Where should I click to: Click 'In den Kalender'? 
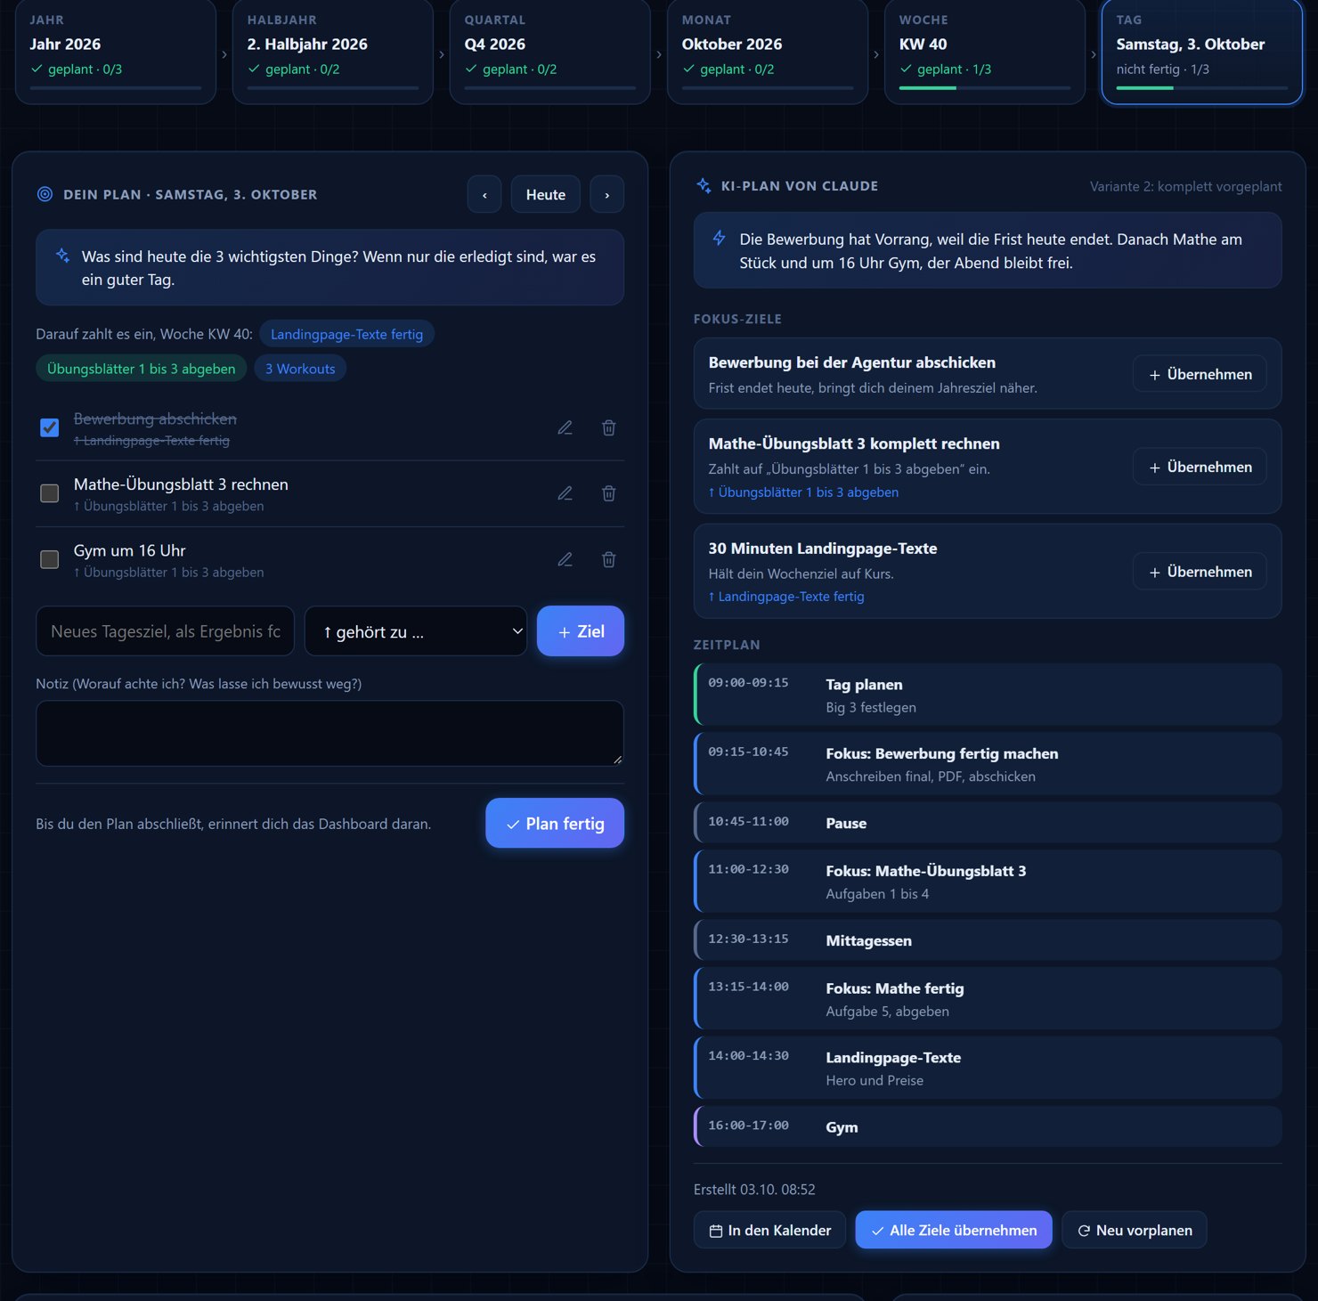[x=769, y=1230]
